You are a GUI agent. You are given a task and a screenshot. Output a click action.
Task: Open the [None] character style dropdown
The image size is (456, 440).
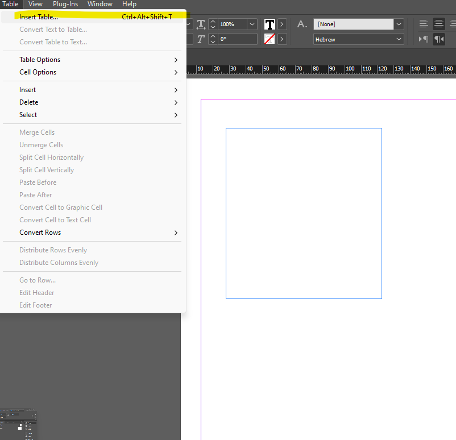(399, 24)
